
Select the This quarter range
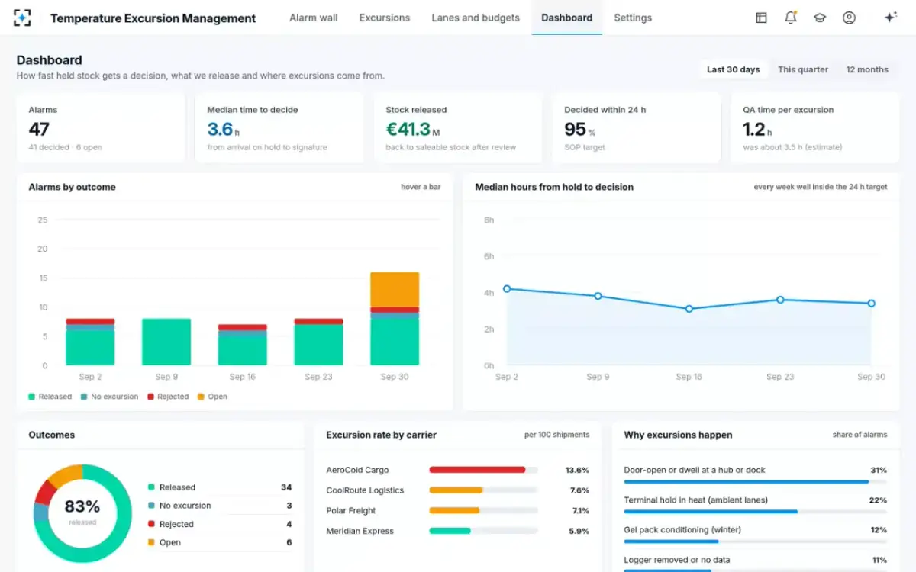tap(803, 69)
